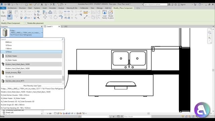Click the keyword search box in title bar
Screen dimensions: 215x121
pos(155,4)
